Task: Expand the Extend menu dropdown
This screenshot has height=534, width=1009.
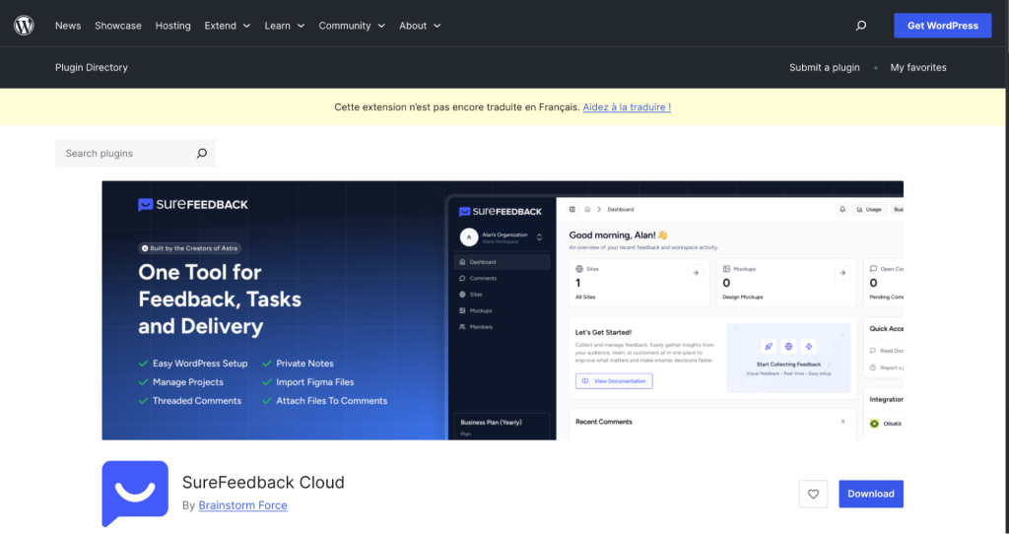Action: point(227,26)
